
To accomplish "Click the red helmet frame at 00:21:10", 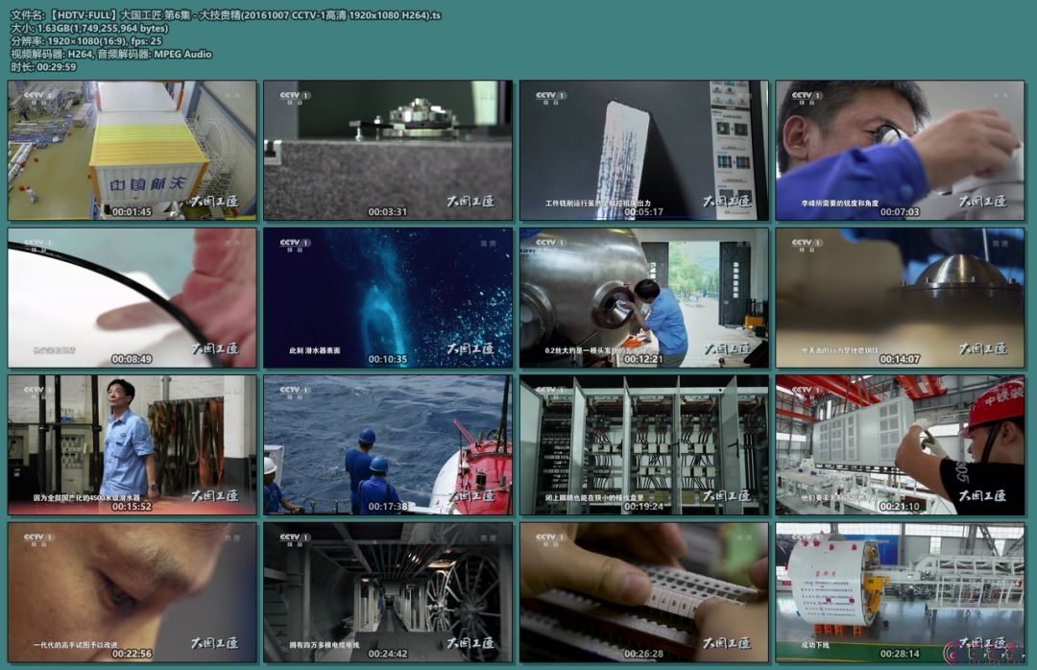I will pyautogui.click(x=900, y=445).
